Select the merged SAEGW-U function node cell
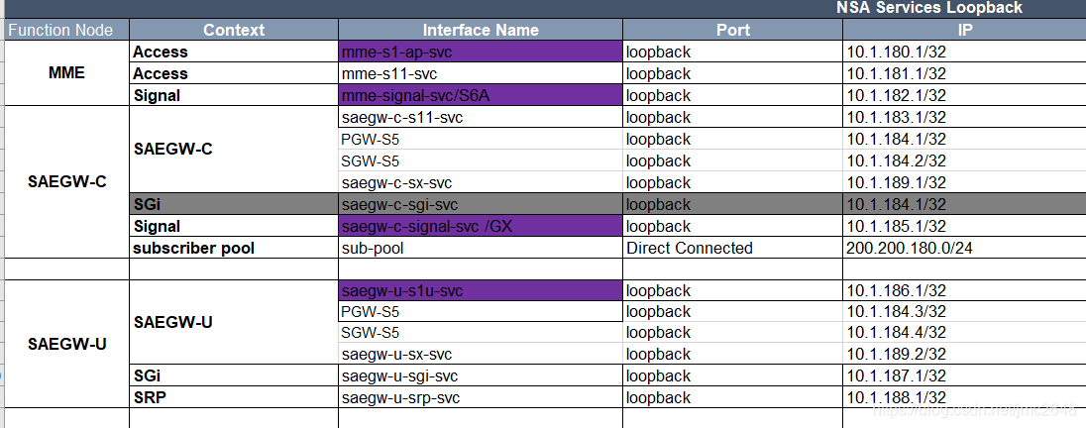 67,344
